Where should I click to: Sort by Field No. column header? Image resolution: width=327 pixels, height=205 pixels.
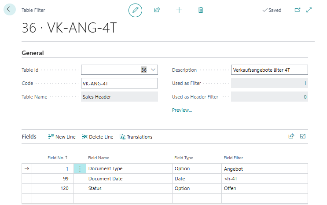[57, 157]
